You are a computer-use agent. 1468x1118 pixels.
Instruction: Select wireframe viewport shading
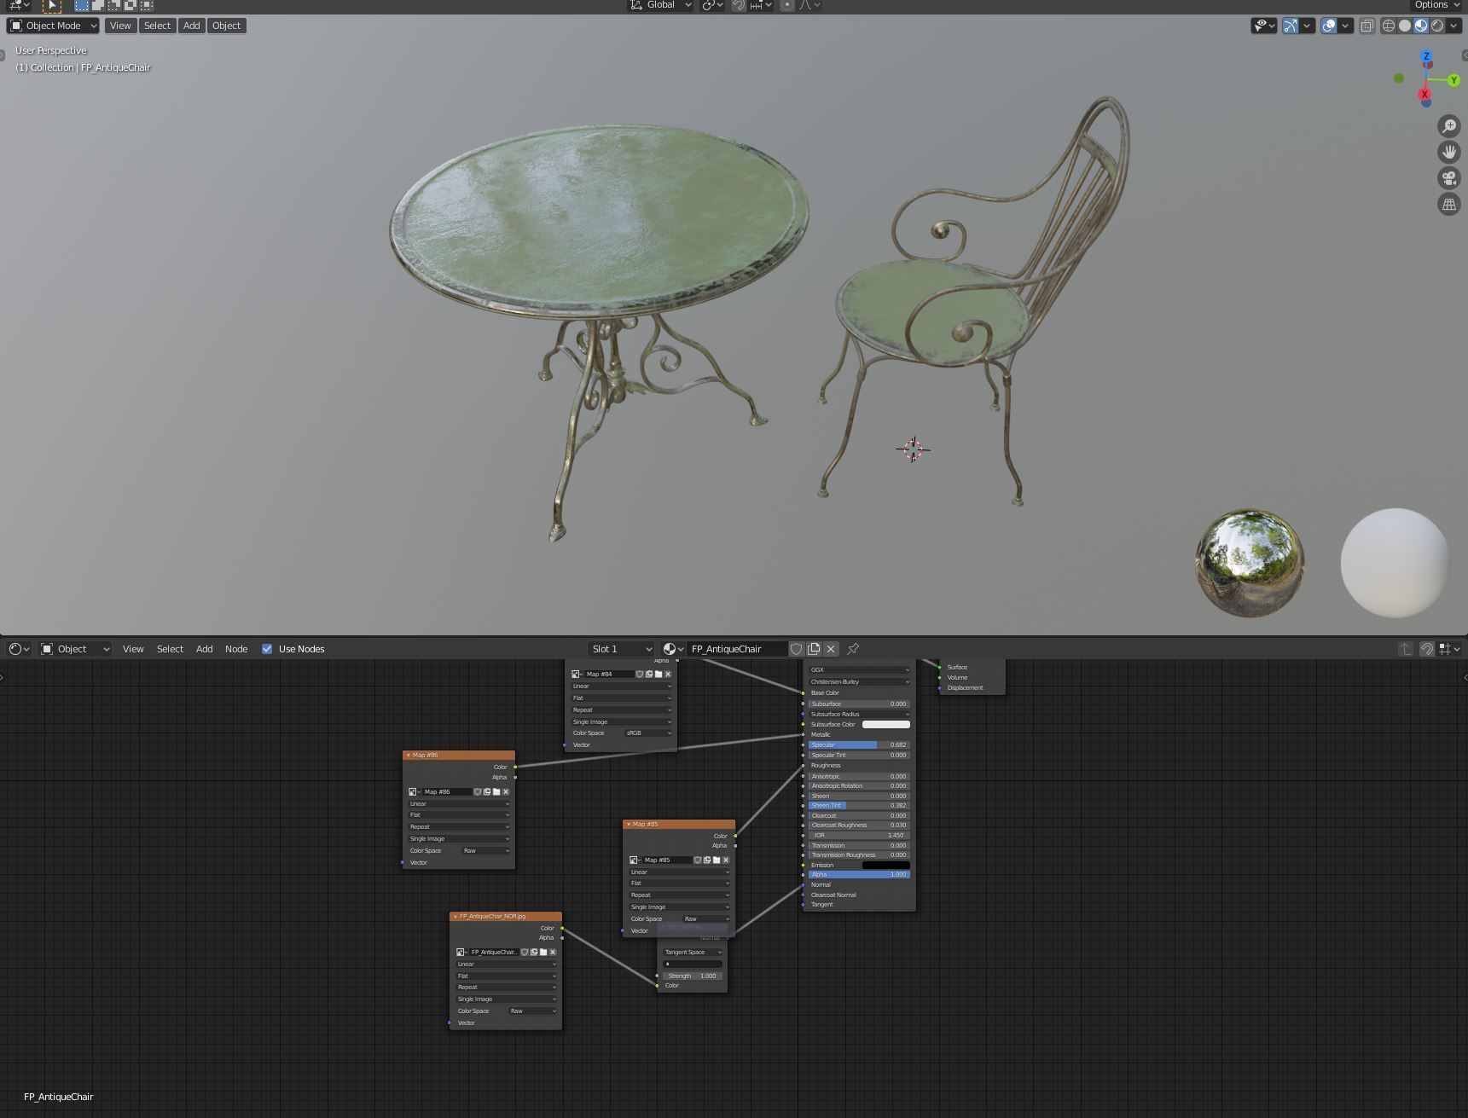pyautogui.click(x=1389, y=26)
